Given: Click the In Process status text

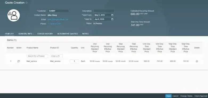Looking at the screenshot, I should [x=98, y=23].
